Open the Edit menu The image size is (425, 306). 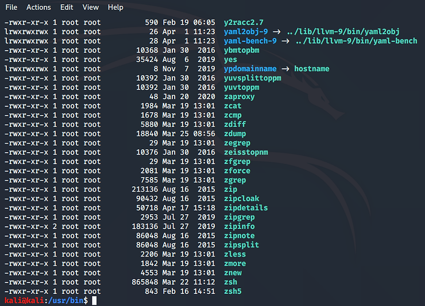67,7
